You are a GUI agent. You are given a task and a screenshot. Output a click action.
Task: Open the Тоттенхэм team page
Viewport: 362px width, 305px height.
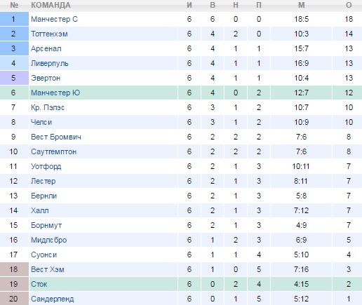click(49, 34)
